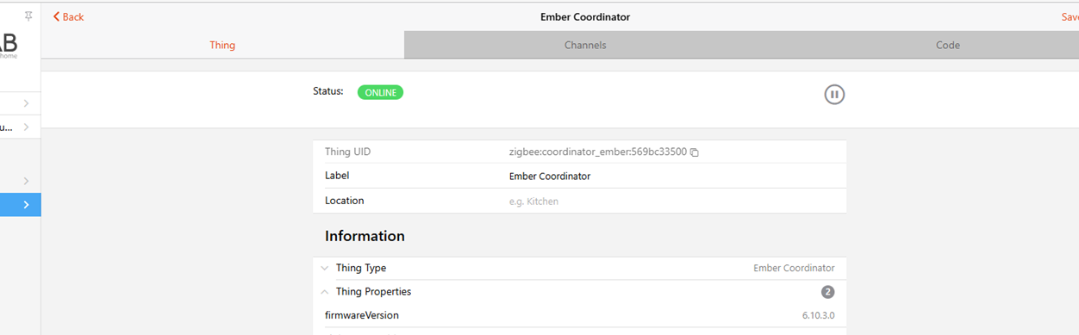Switch to the Code tab
The width and height of the screenshot is (1079, 335).
pyautogui.click(x=948, y=45)
